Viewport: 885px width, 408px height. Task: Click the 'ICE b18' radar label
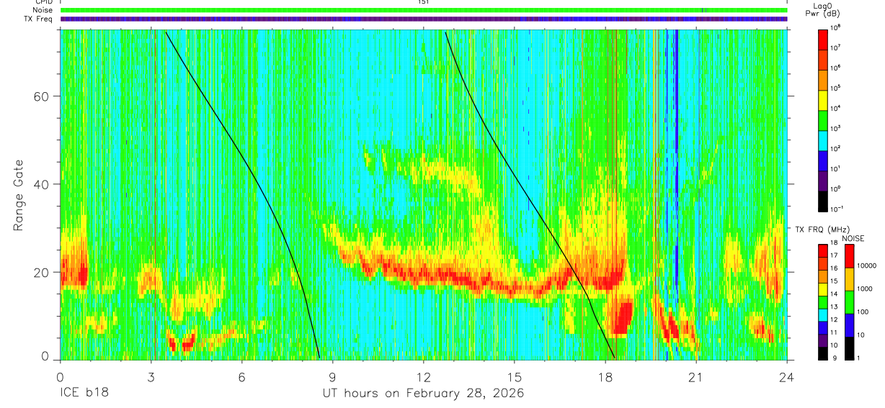pyautogui.click(x=83, y=394)
